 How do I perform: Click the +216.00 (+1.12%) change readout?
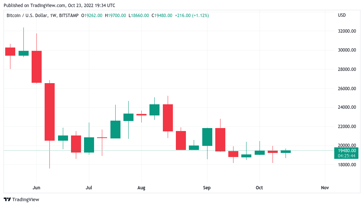[192, 16]
